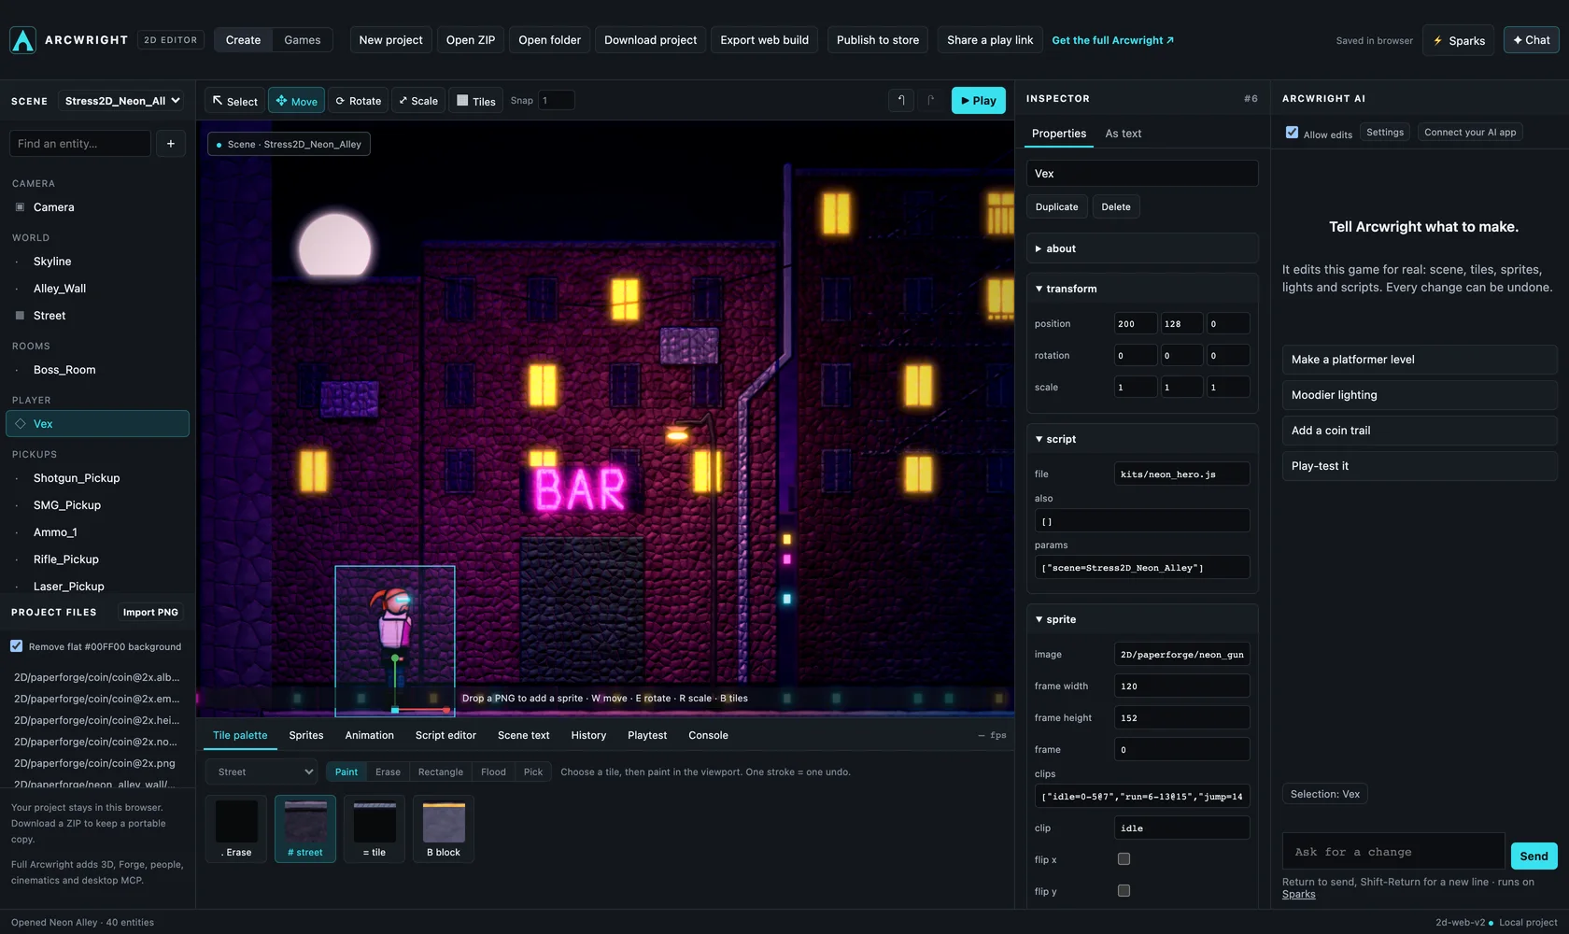Enable the flip y checkbox
The height and width of the screenshot is (934, 1569).
1124,891
